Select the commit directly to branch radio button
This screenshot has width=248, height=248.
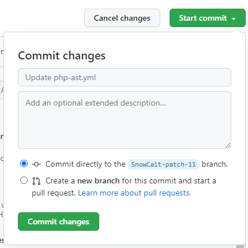tap(24, 164)
